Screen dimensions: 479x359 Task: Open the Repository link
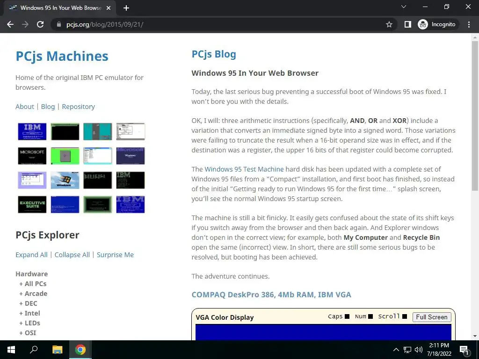(79, 107)
